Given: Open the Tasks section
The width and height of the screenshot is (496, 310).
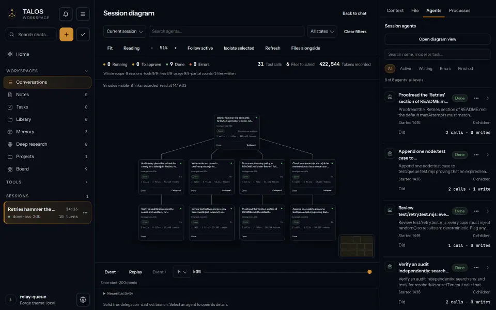Looking at the screenshot, I should coord(48,107).
